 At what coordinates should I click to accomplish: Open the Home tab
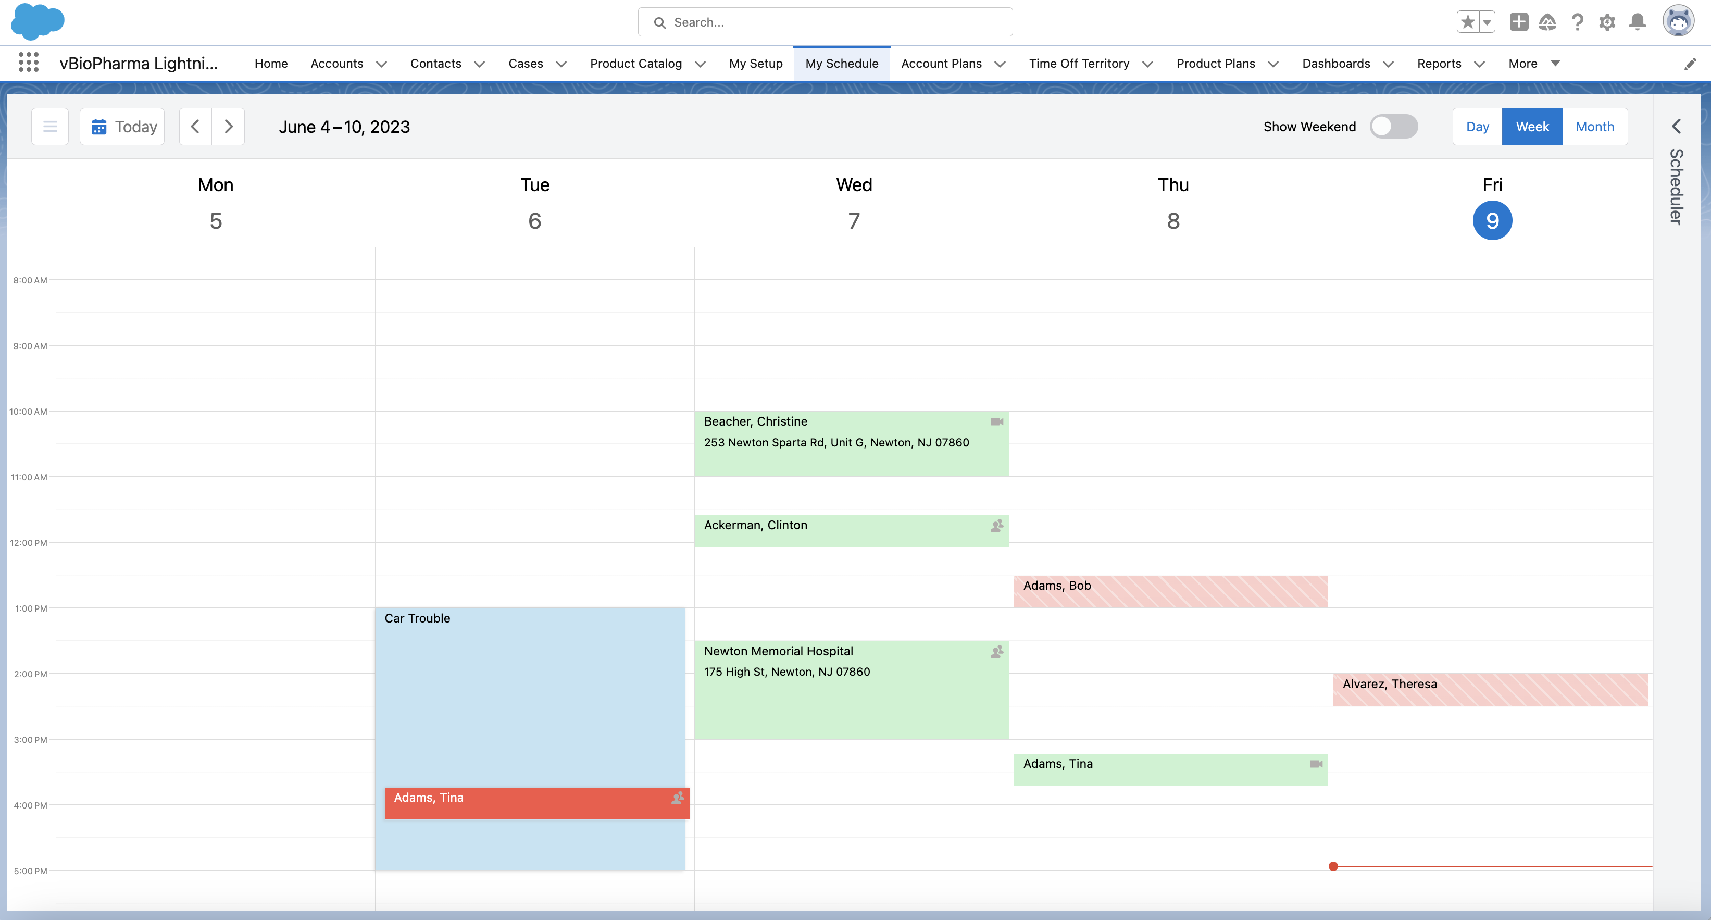[271, 63]
